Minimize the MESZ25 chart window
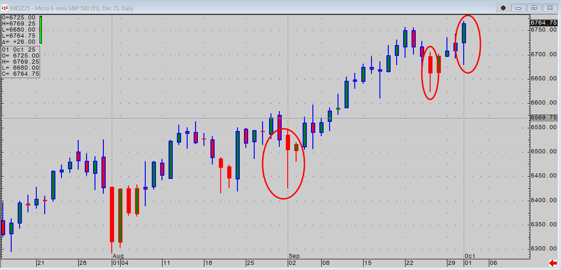Image resolution: width=561 pixels, height=270 pixels. [519, 7]
